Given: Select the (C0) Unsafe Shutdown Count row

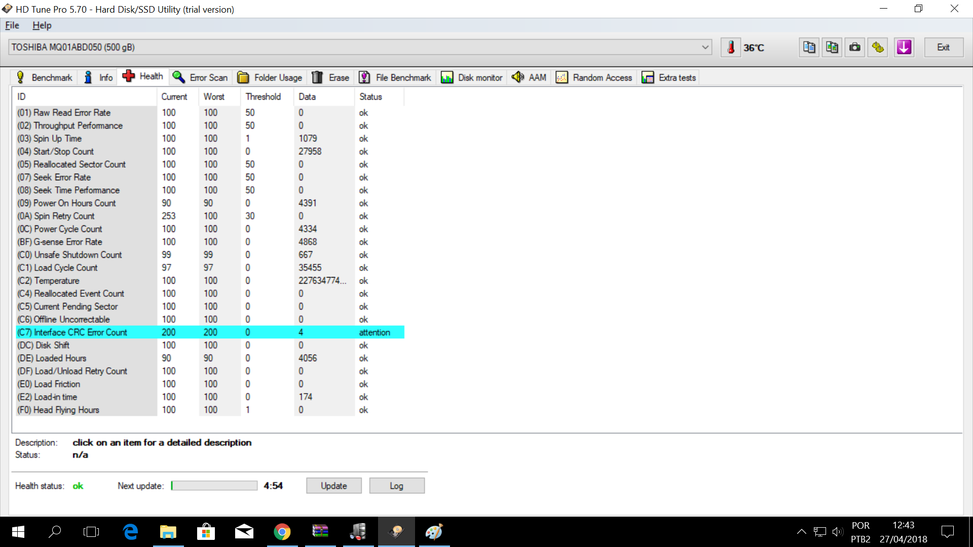Looking at the screenshot, I should [210, 255].
